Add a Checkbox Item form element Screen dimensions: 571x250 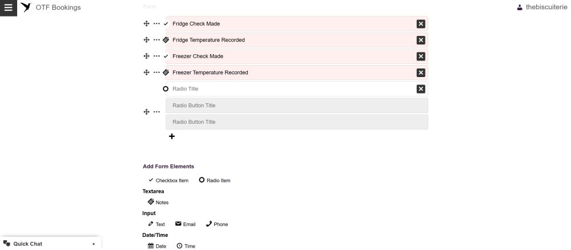click(x=168, y=180)
